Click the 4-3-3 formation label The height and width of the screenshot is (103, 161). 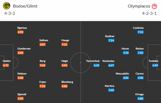10,13
